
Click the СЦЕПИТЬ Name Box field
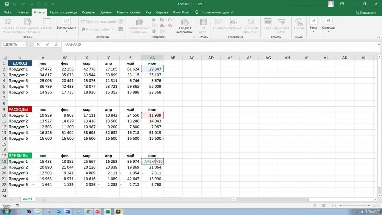pyautogui.click(x=11, y=44)
